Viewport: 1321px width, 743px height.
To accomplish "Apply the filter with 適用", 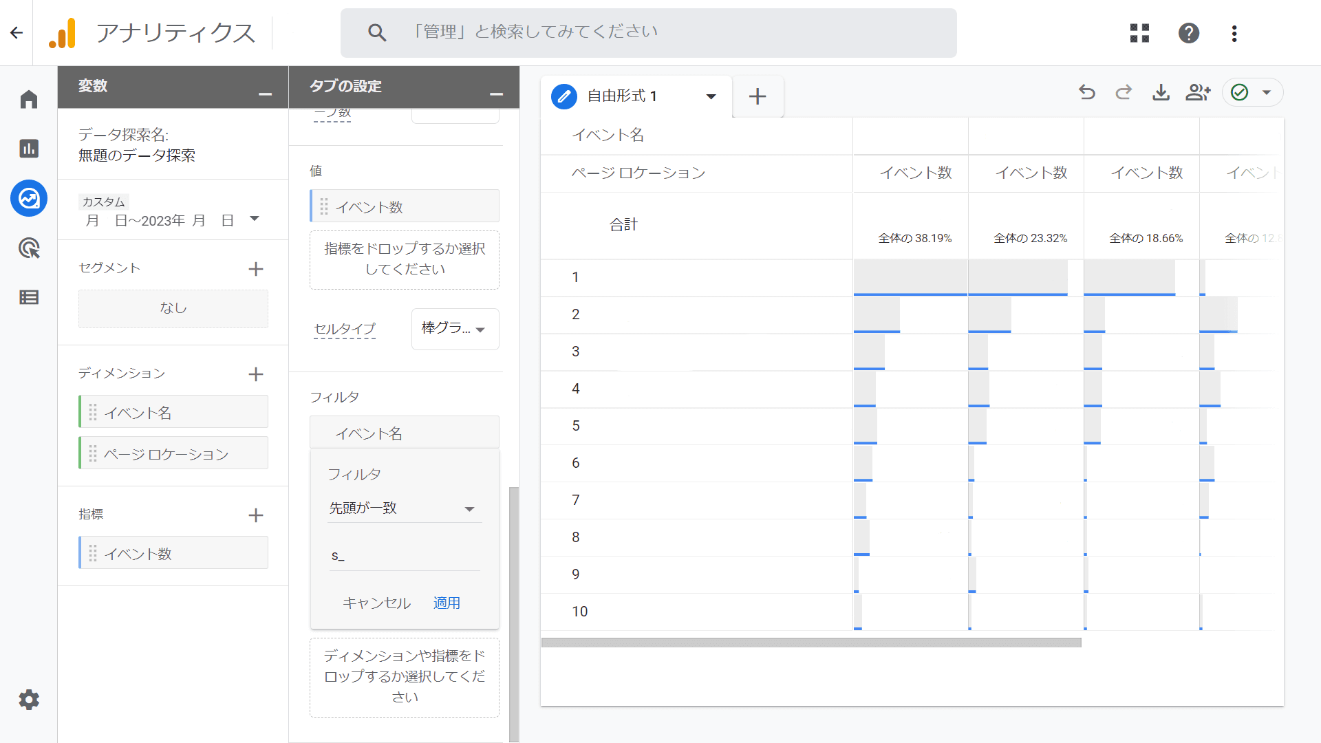I will pos(447,603).
